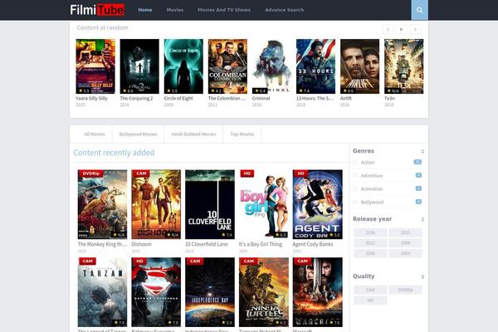
Task: Open the Te3n poster thumbnail
Action: [403, 66]
